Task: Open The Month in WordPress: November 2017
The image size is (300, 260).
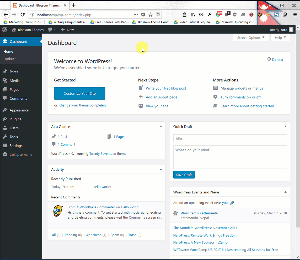Action: [205, 228]
